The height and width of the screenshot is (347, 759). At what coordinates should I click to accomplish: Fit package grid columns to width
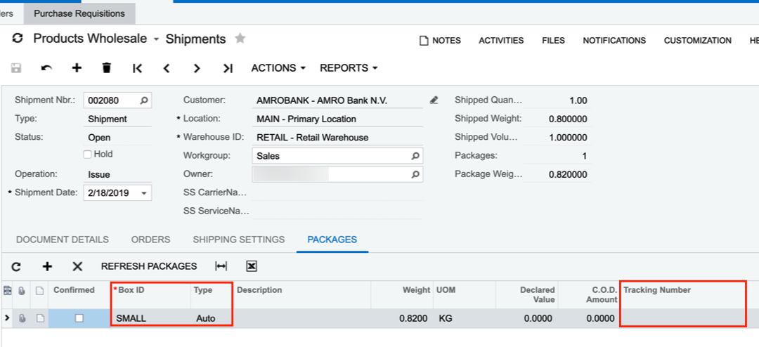tap(221, 266)
